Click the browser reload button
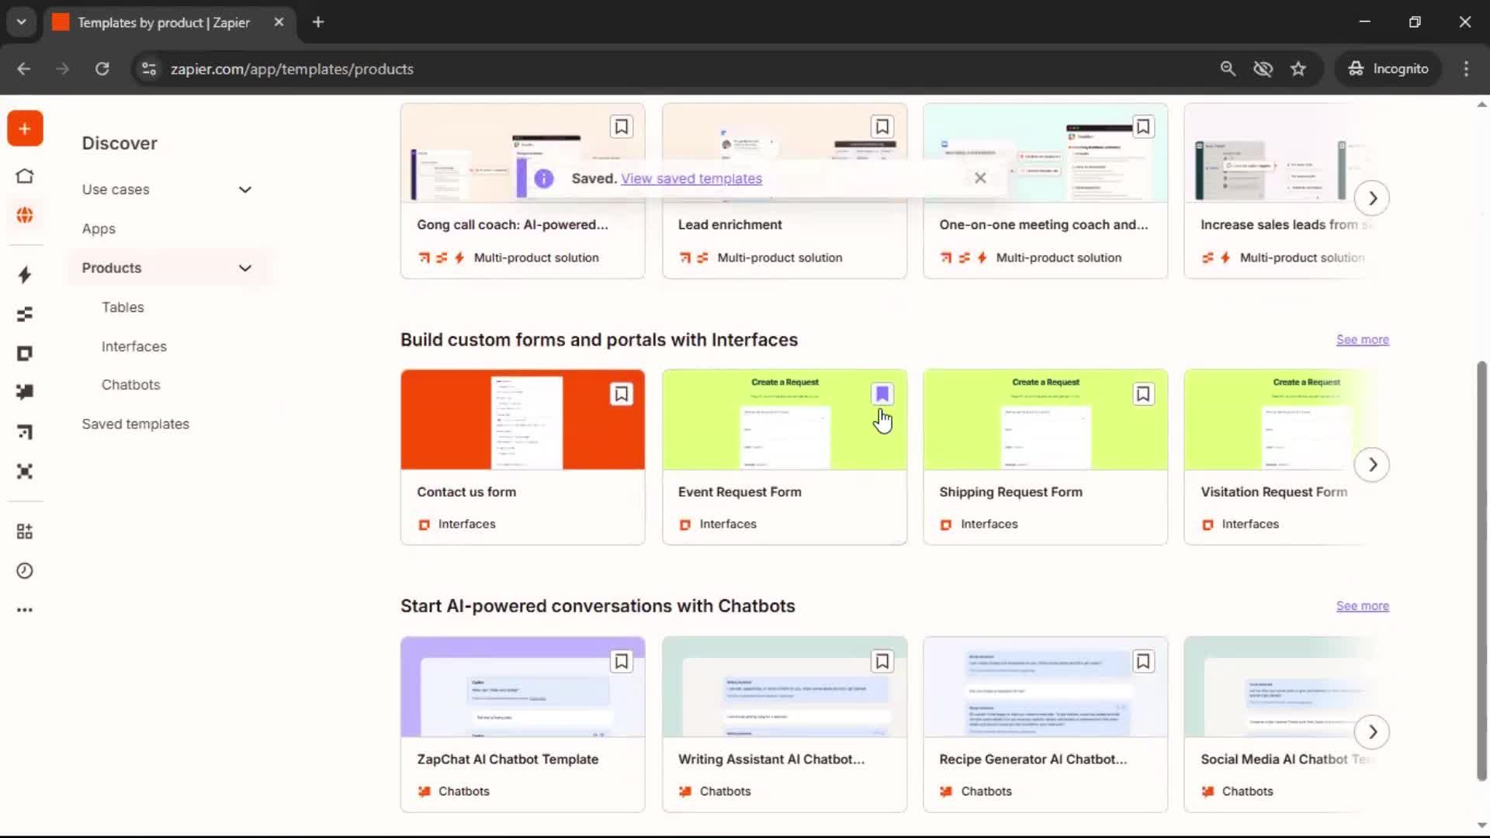 pyautogui.click(x=102, y=69)
